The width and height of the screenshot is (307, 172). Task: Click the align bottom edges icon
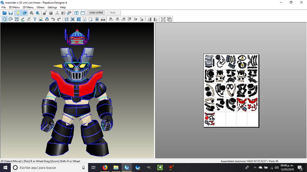142,19
